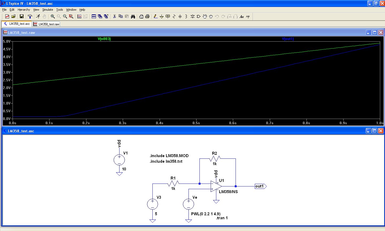Image resolution: width=385 pixels, height=231 pixels.
Task: Add a SPICE directive (.op) icon
Action: point(248,17)
